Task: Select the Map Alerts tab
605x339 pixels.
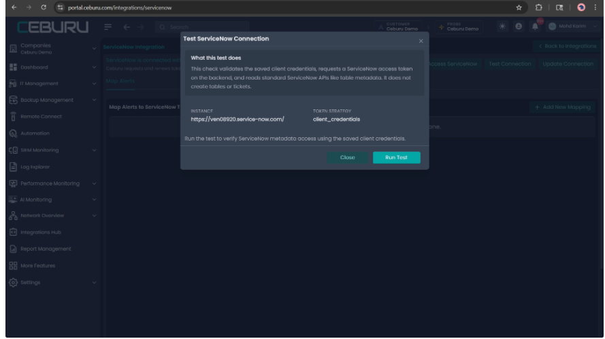Action: pyautogui.click(x=120, y=81)
